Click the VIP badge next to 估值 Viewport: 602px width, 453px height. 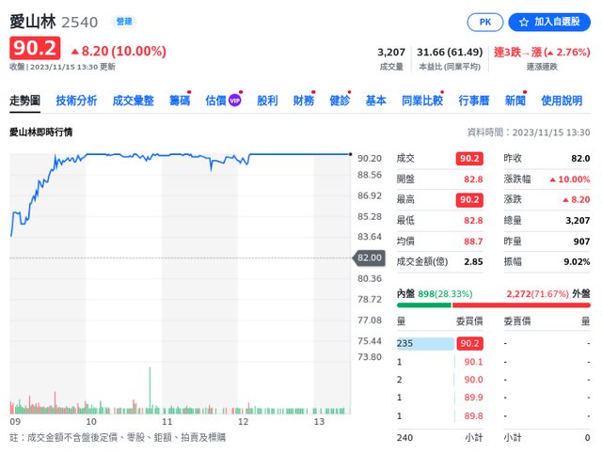[235, 101]
